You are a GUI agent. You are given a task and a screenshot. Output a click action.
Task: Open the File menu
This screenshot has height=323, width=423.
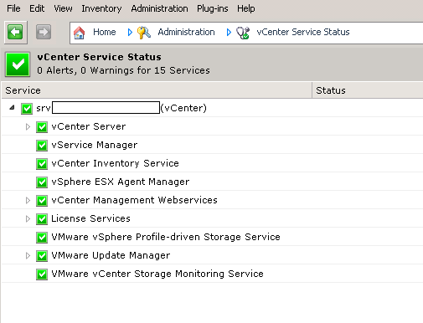pyautogui.click(x=13, y=8)
